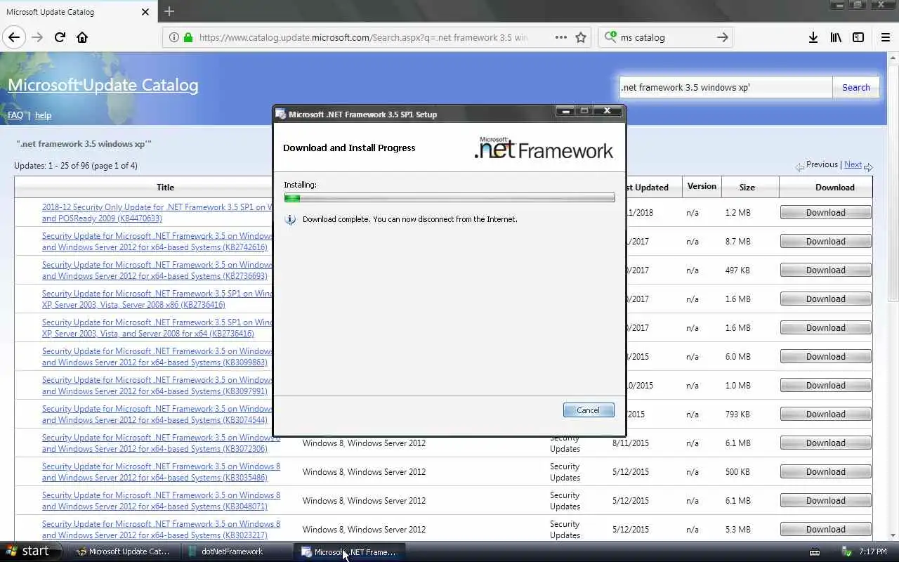The image size is (899, 562).
Task: Reload the page with refresh icon
Action: (60, 37)
